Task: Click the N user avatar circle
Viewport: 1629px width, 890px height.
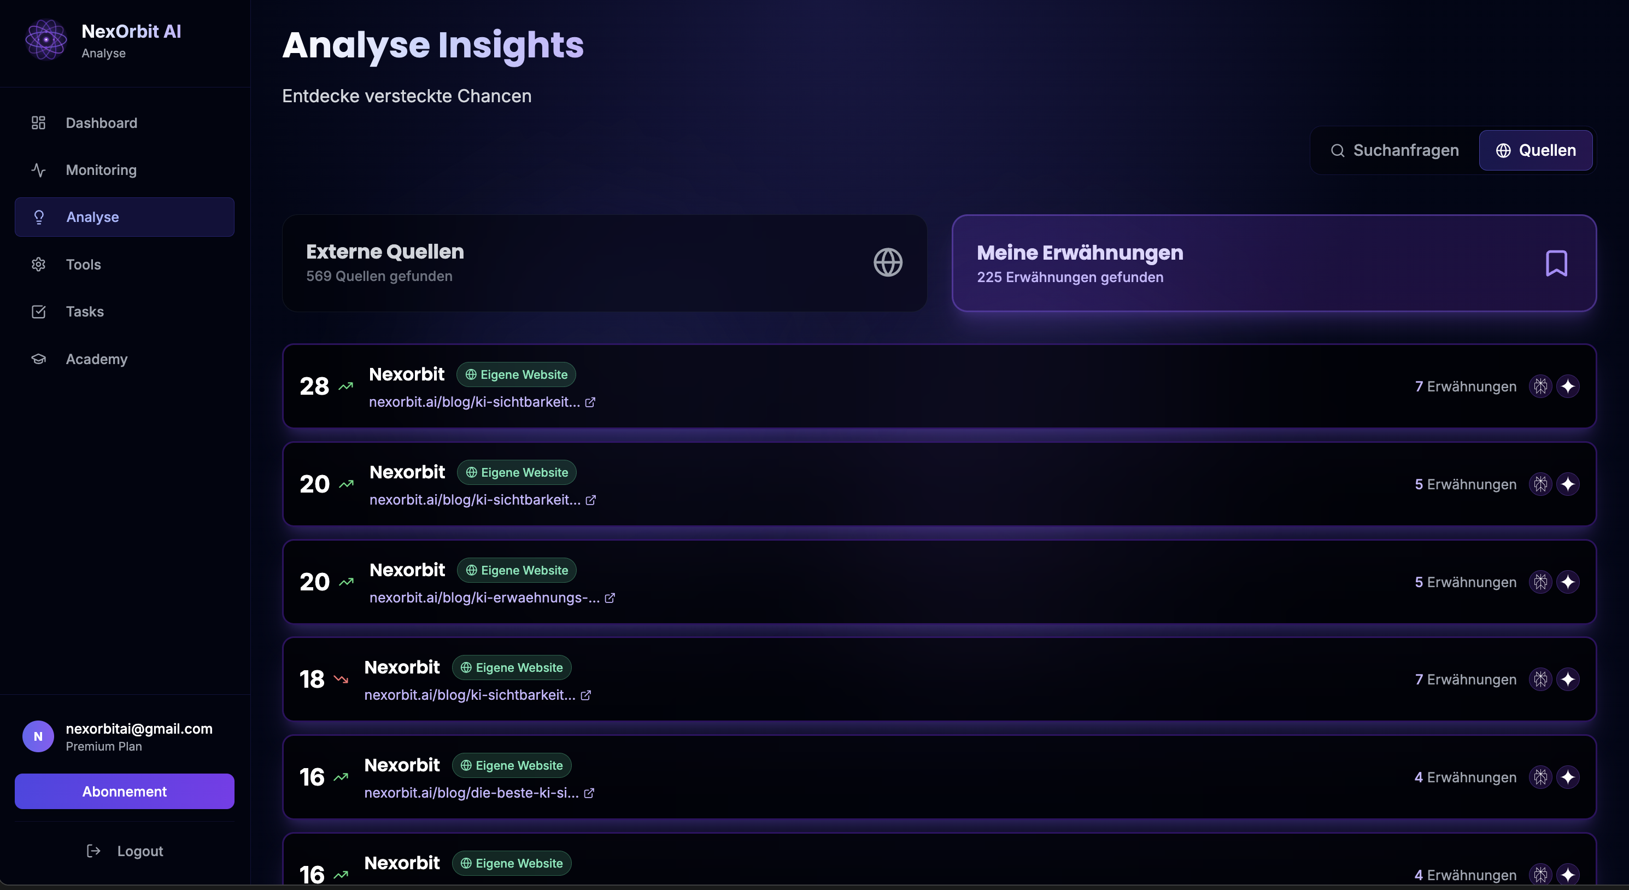Action: (x=38, y=736)
